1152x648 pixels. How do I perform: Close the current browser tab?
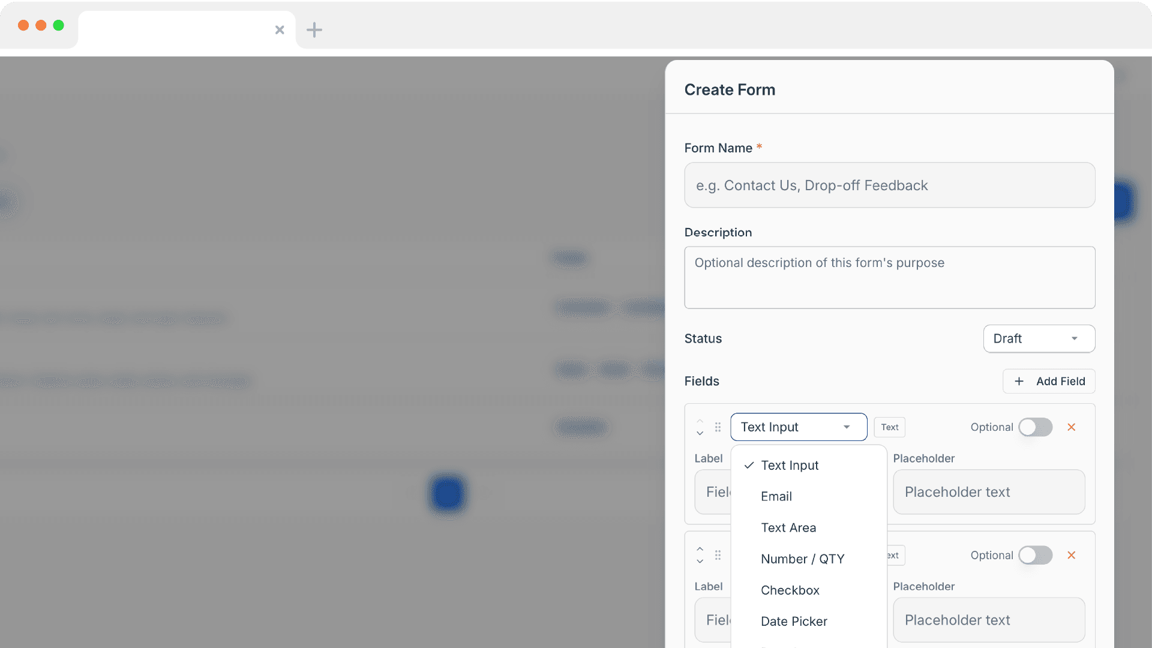point(280,29)
